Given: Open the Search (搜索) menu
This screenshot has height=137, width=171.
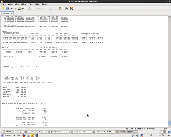Looking at the screenshot, I should (x=24, y=4).
